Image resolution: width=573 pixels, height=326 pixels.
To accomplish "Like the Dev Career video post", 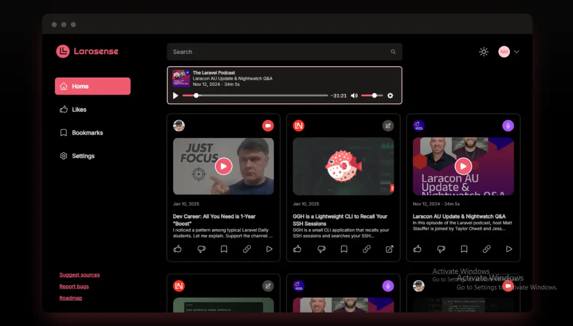I will pyautogui.click(x=178, y=249).
